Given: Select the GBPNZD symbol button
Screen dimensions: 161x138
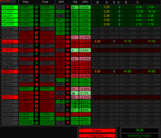Looking at the screenshot, I should [x=10, y=89].
